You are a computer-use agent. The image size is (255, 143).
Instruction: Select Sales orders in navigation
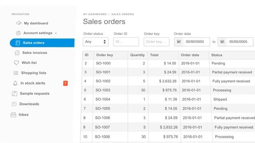coord(42,43)
